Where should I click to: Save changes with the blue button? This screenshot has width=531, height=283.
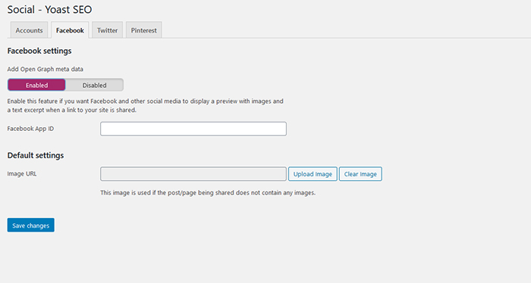(x=31, y=225)
